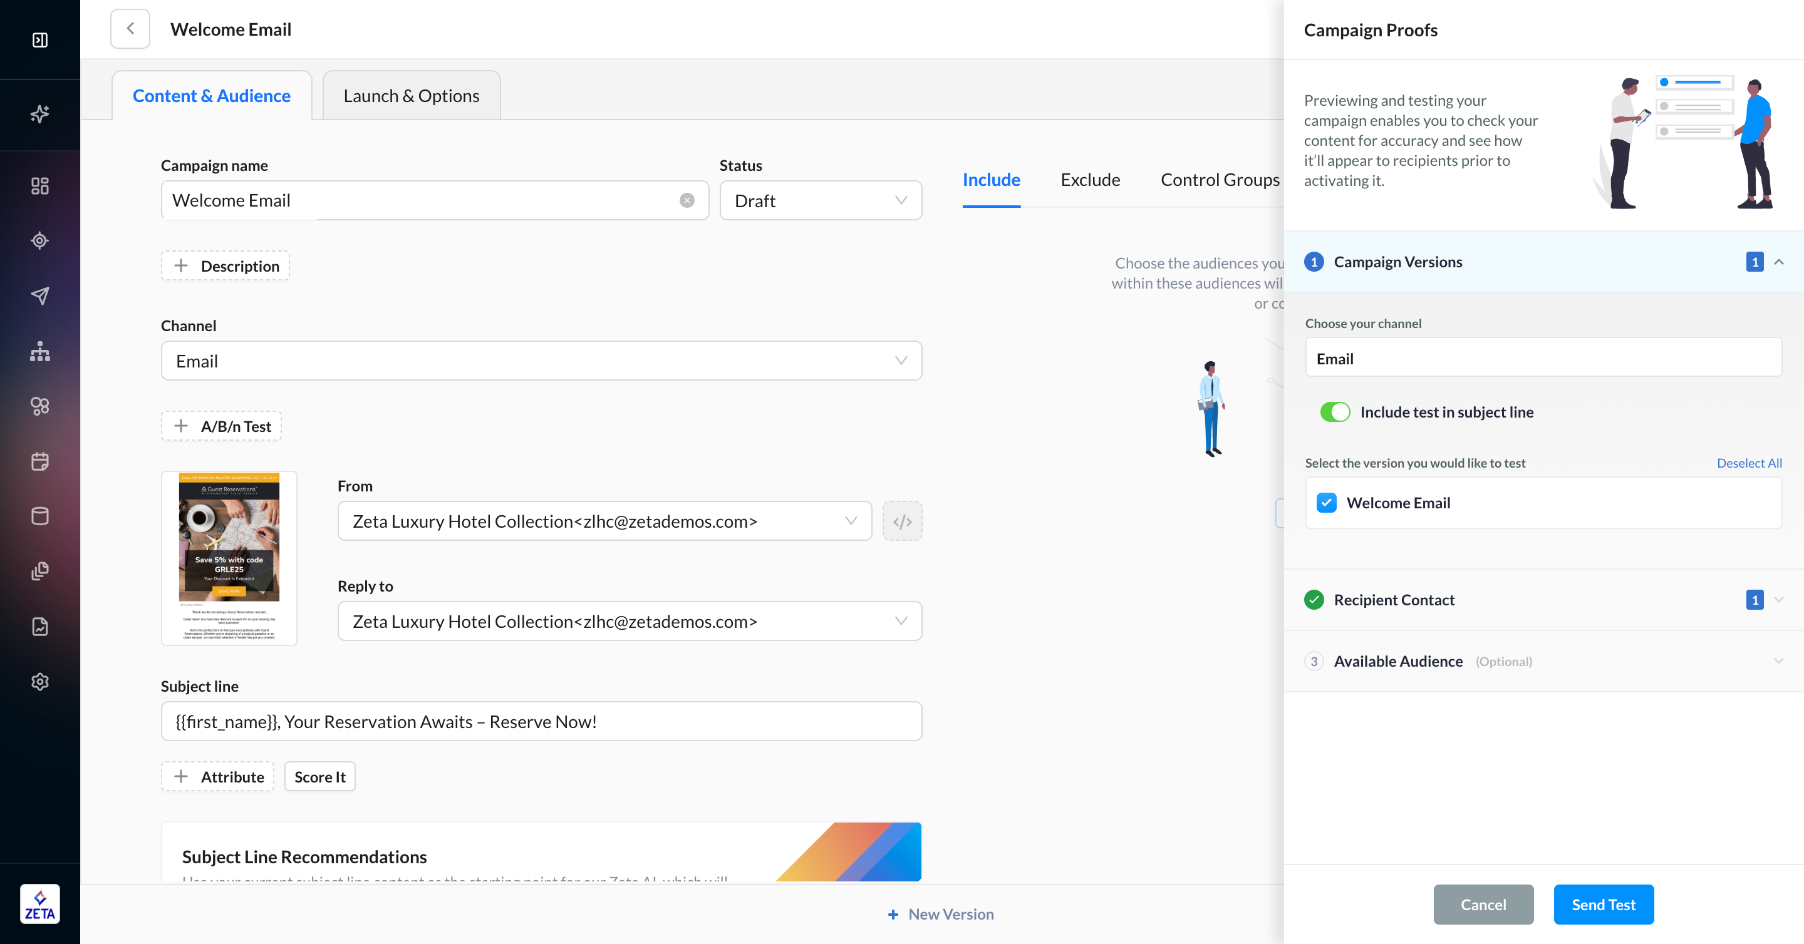Select the Exclude audience tab

pyautogui.click(x=1090, y=180)
